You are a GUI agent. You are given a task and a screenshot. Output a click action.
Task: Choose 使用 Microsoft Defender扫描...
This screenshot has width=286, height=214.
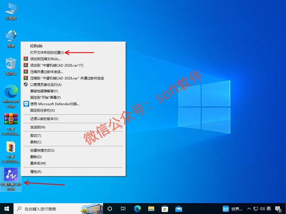click(x=73, y=104)
